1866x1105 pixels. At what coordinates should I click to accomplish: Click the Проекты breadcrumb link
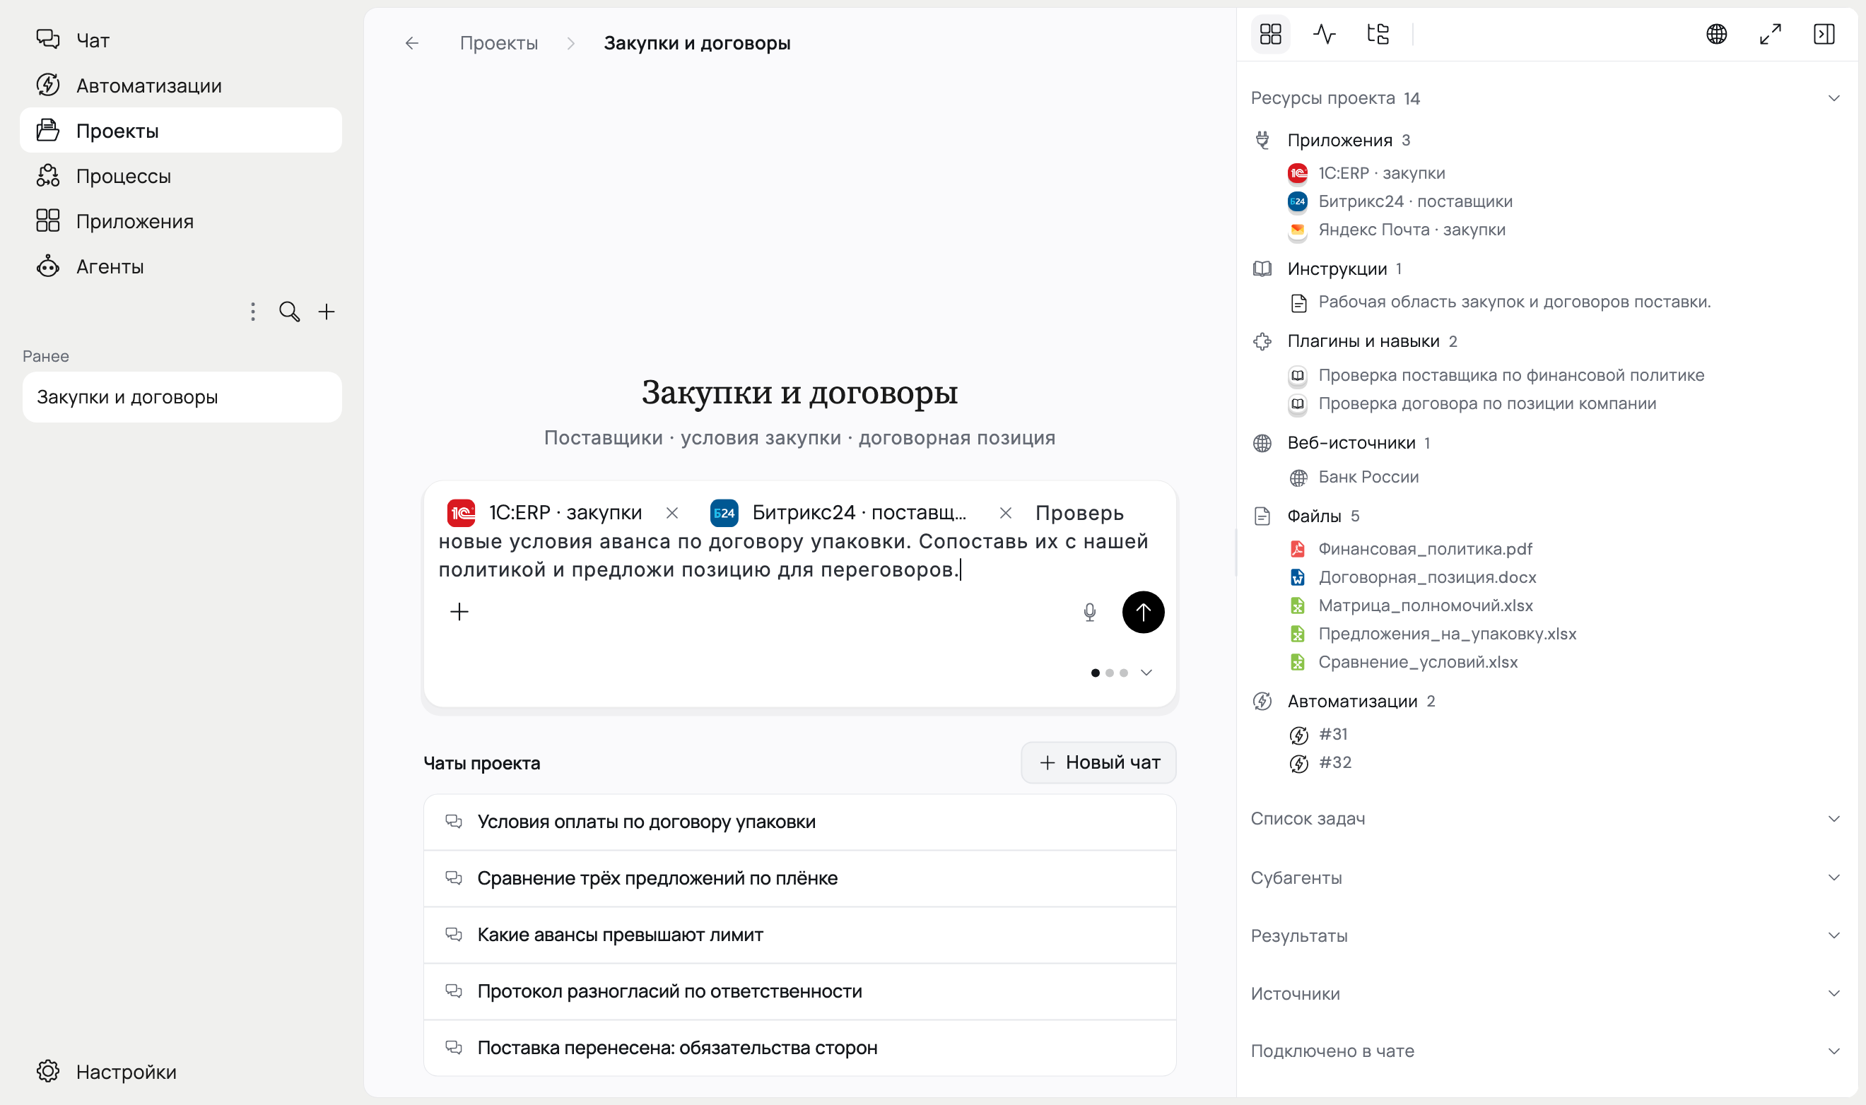point(498,43)
